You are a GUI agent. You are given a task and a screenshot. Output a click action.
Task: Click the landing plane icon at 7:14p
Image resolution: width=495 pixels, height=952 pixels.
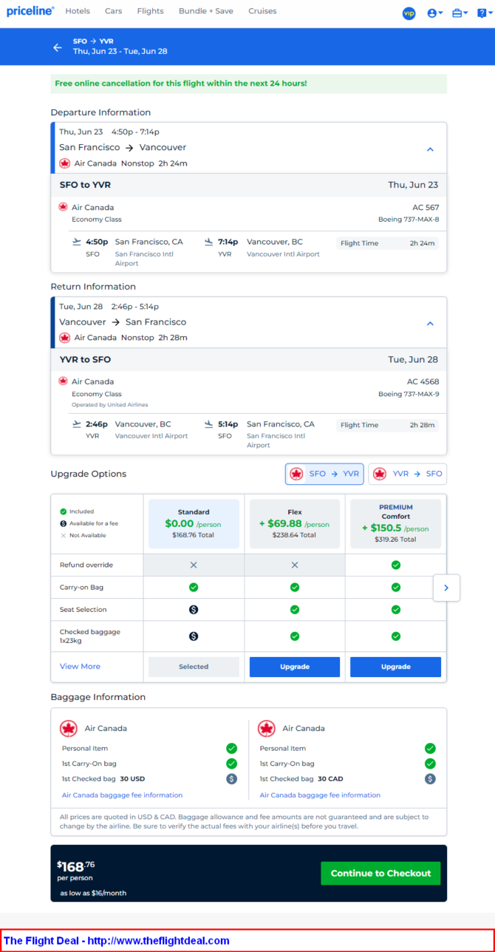click(209, 242)
